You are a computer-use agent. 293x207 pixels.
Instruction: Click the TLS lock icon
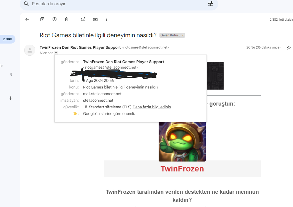coord(86,107)
